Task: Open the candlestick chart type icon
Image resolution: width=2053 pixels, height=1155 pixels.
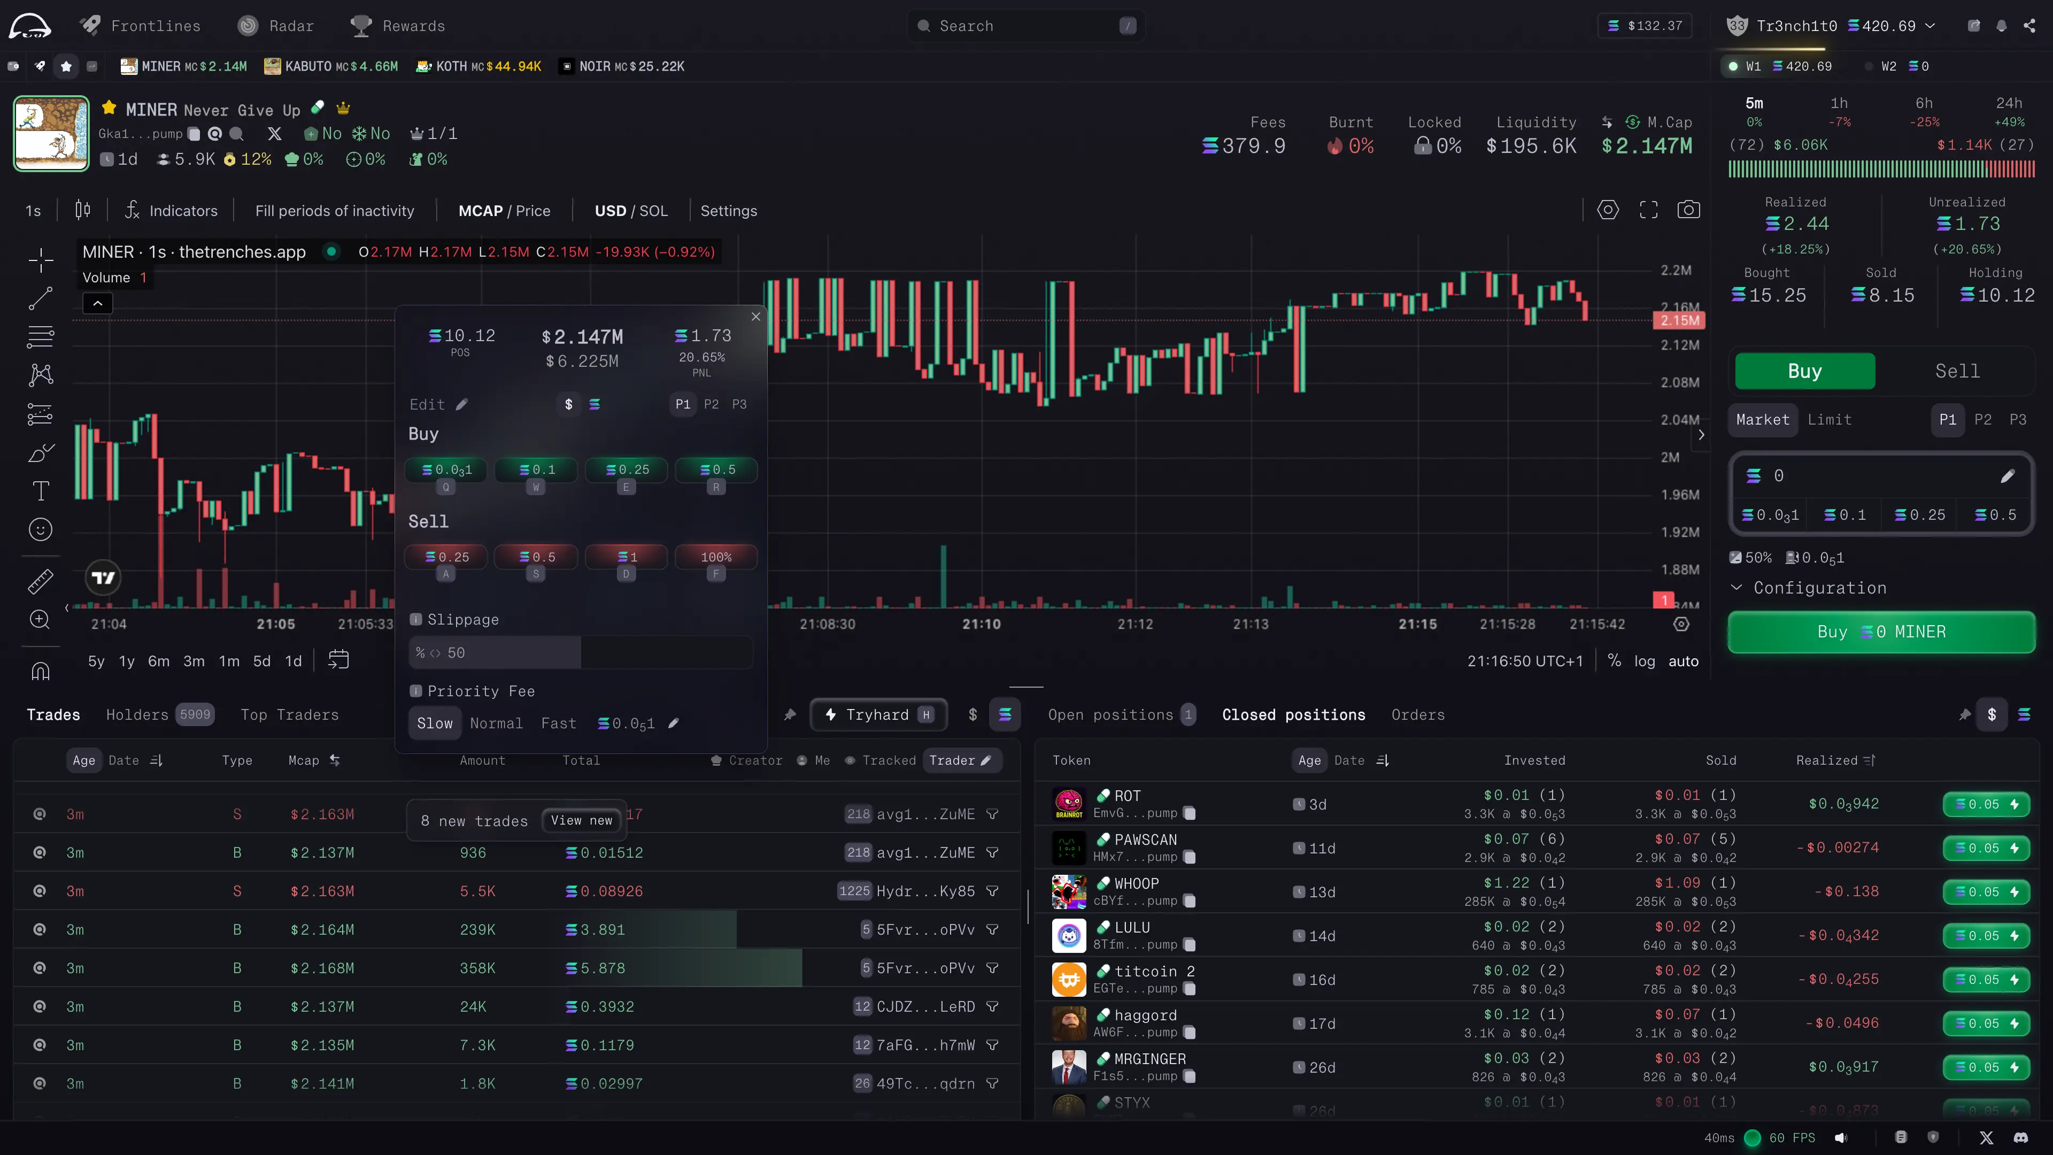Action: click(x=82, y=211)
